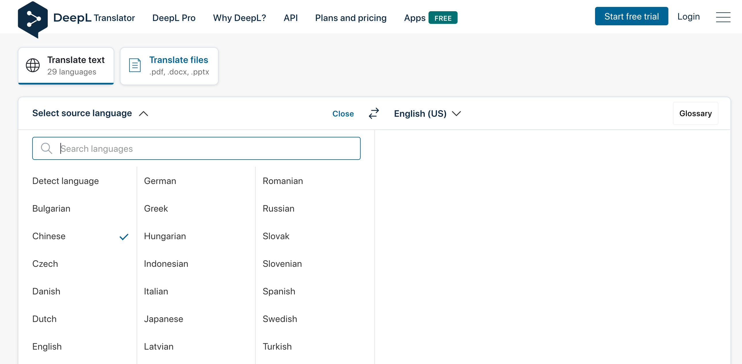The height and width of the screenshot is (364, 742).
Task: Select Japanese as source language
Action: pyautogui.click(x=163, y=319)
